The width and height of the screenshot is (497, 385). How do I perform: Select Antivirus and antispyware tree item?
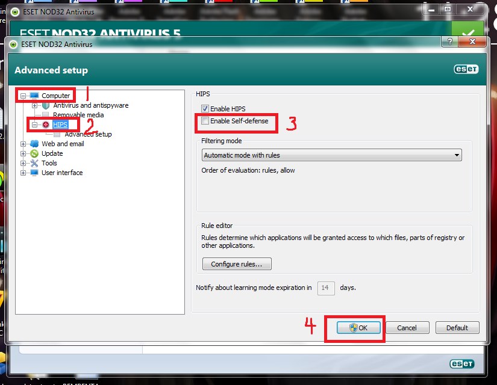tap(90, 105)
